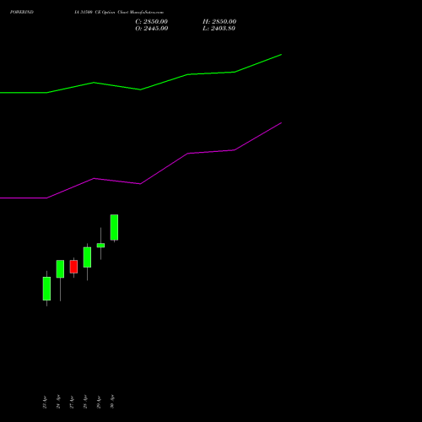Click the POWERIND symbol title
422x422 pixels.
click(x=22, y=12)
